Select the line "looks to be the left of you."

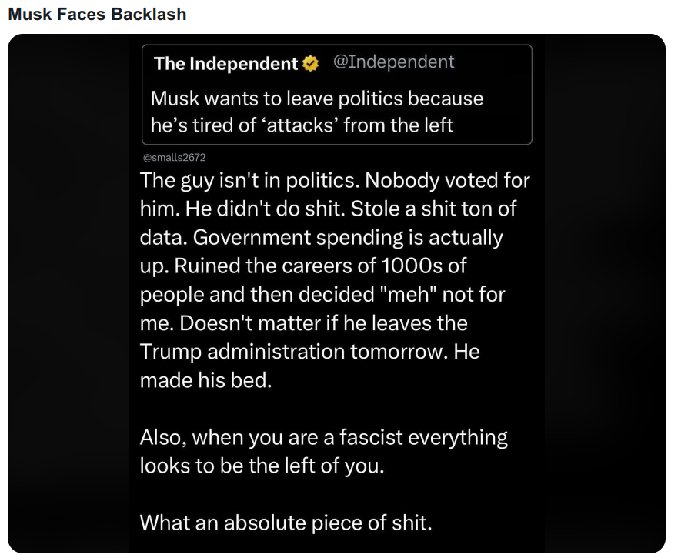[262, 466]
